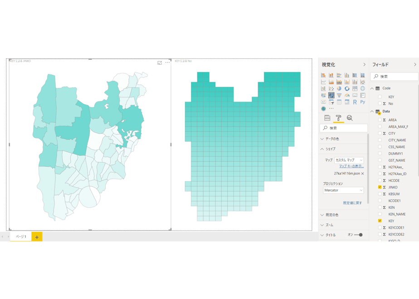Open more options on JINKO map visual
Screen dimensions: 419x299
[167, 63]
